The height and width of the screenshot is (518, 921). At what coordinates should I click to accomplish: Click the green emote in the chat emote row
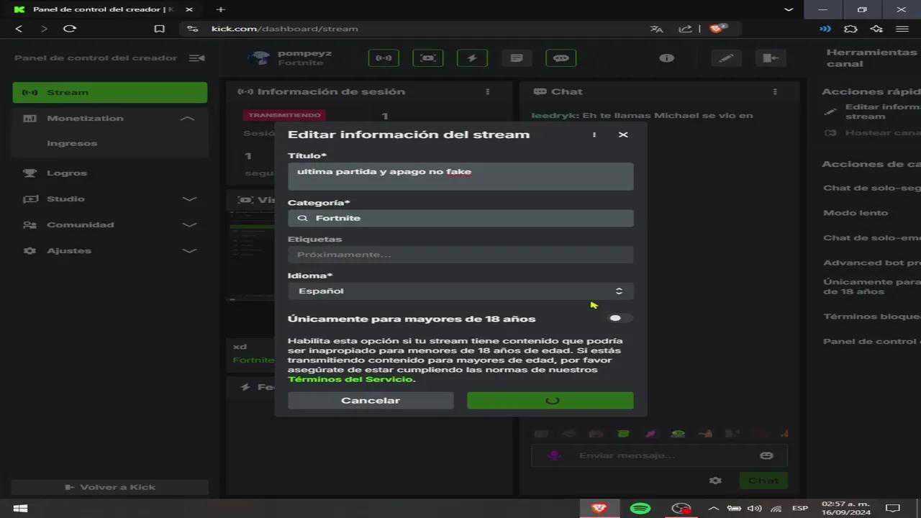(622, 434)
